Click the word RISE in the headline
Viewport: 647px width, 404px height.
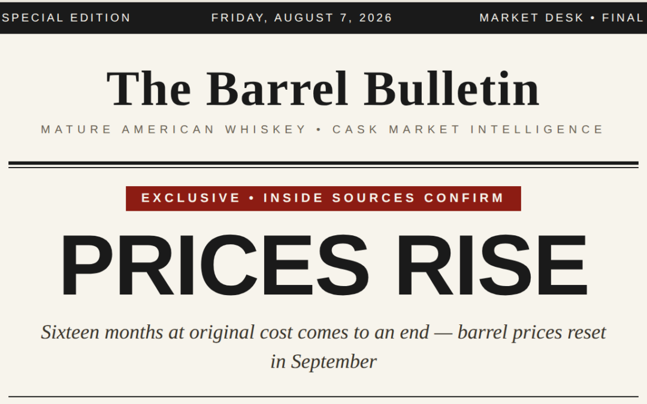click(492, 265)
